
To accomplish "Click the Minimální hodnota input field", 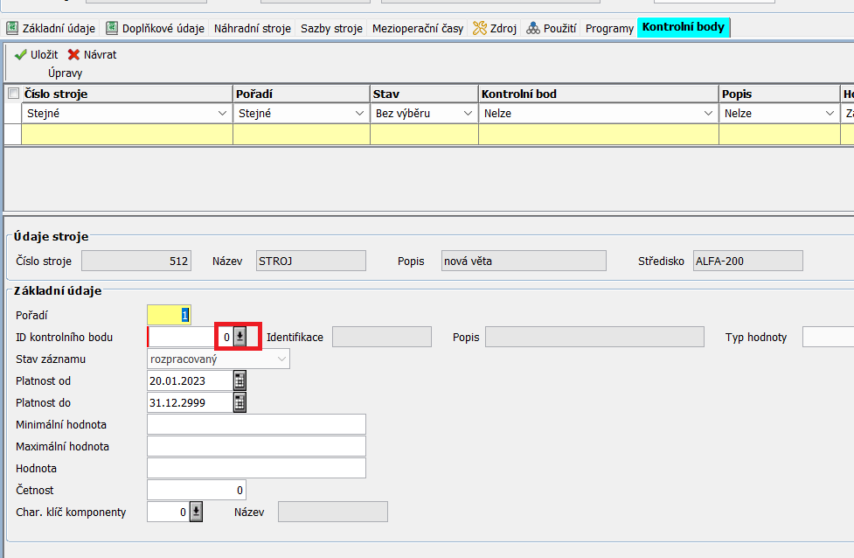I will pyautogui.click(x=256, y=424).
